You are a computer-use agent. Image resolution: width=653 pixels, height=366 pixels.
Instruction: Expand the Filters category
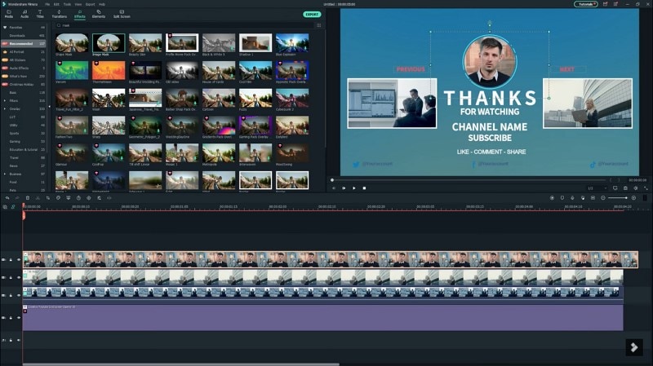click(x=5, y=100)
